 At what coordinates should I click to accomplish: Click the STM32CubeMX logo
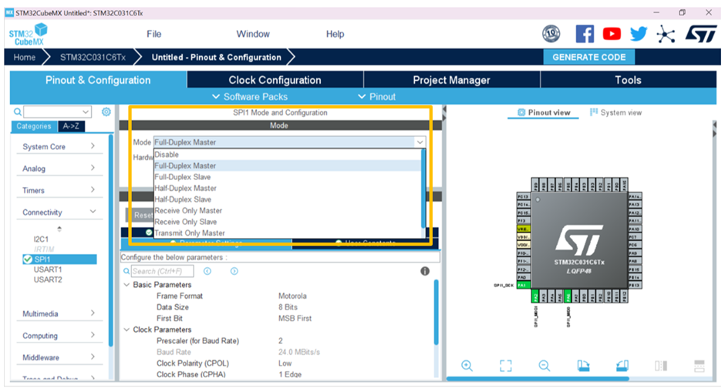click(x=29, y=35)
